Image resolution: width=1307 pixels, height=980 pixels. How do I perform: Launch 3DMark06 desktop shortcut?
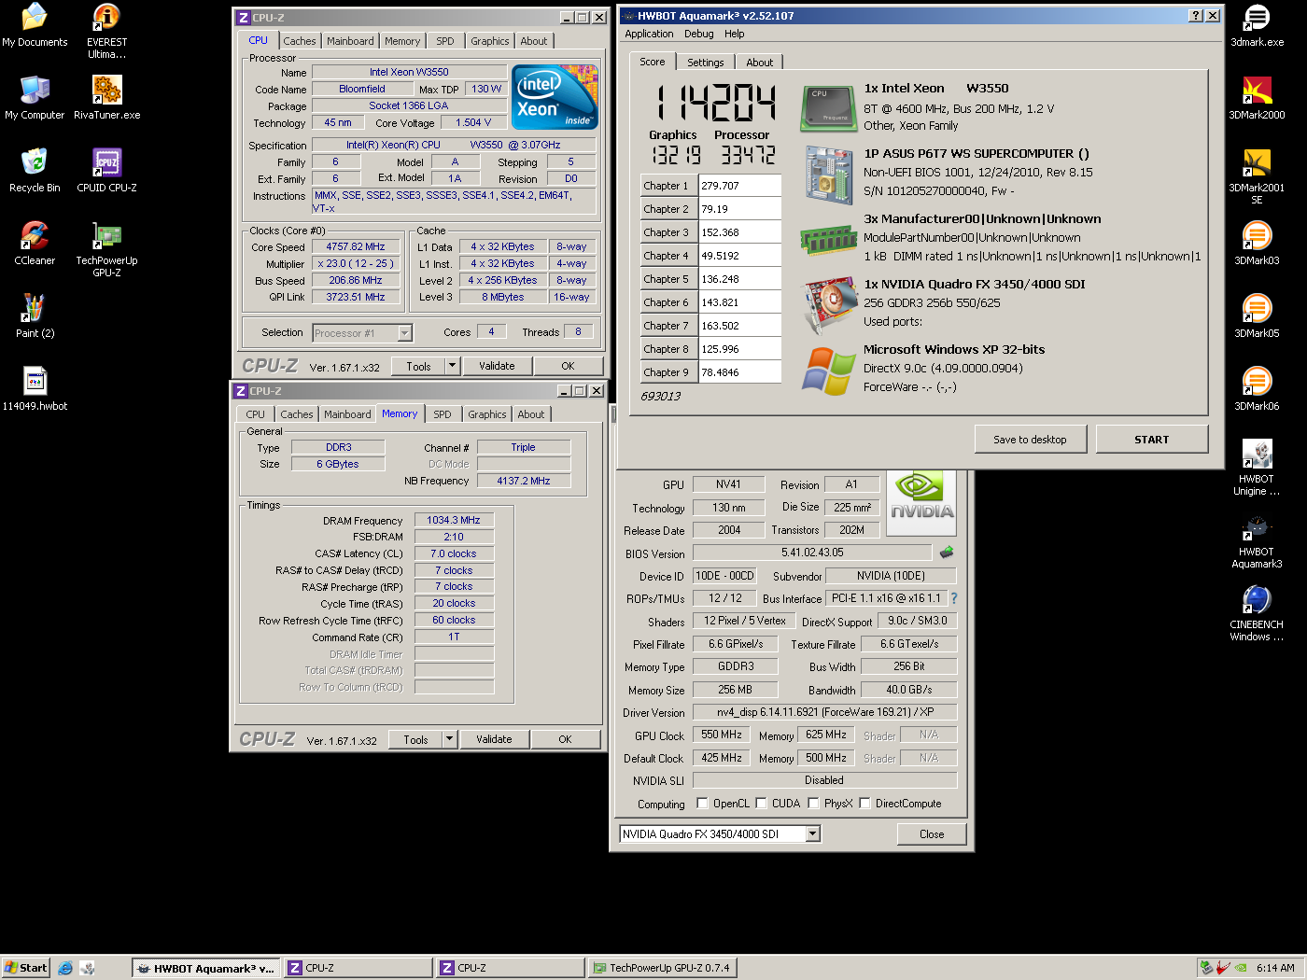pos(1257,389)
